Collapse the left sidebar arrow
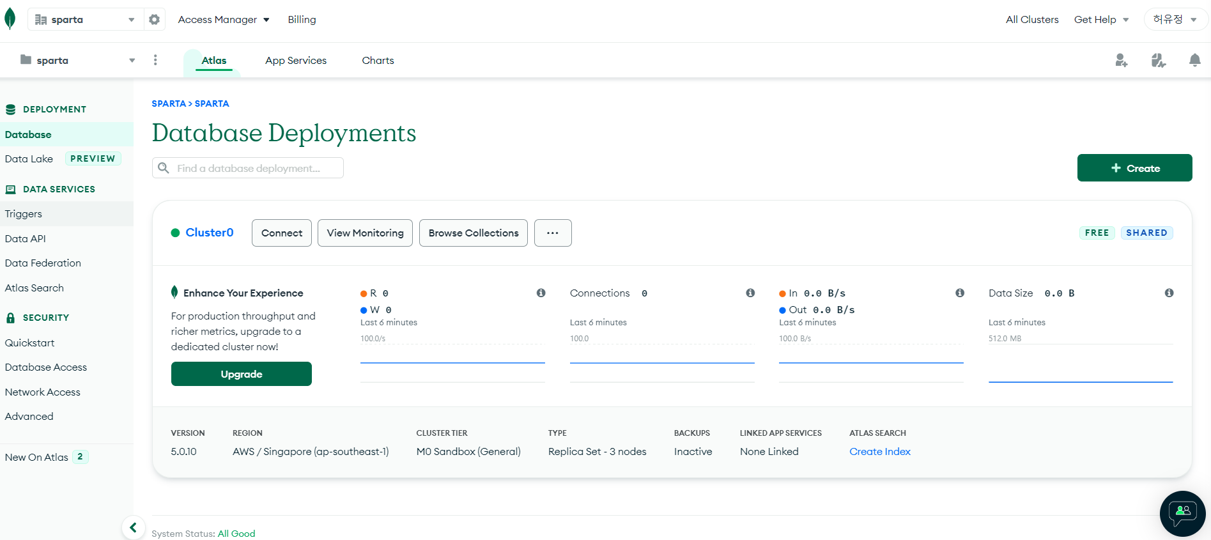1211x540 pixels. (133, 528)
